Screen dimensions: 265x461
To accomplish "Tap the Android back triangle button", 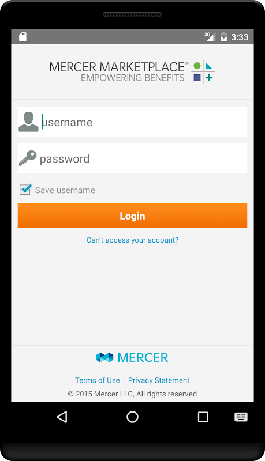I will 62,417.
